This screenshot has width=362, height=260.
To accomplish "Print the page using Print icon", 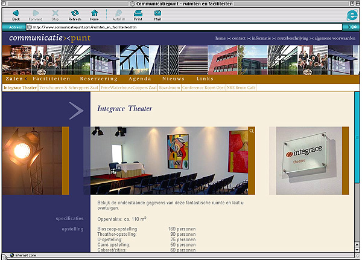I will pyautogui.click(x=138, y=15).
